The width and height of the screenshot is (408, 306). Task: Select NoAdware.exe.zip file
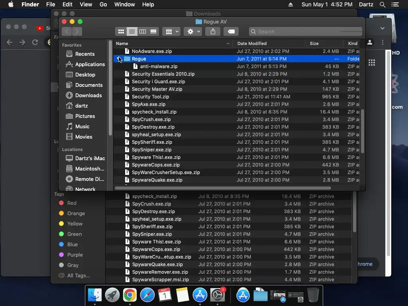pyautogui.click(x=237, y=51)
